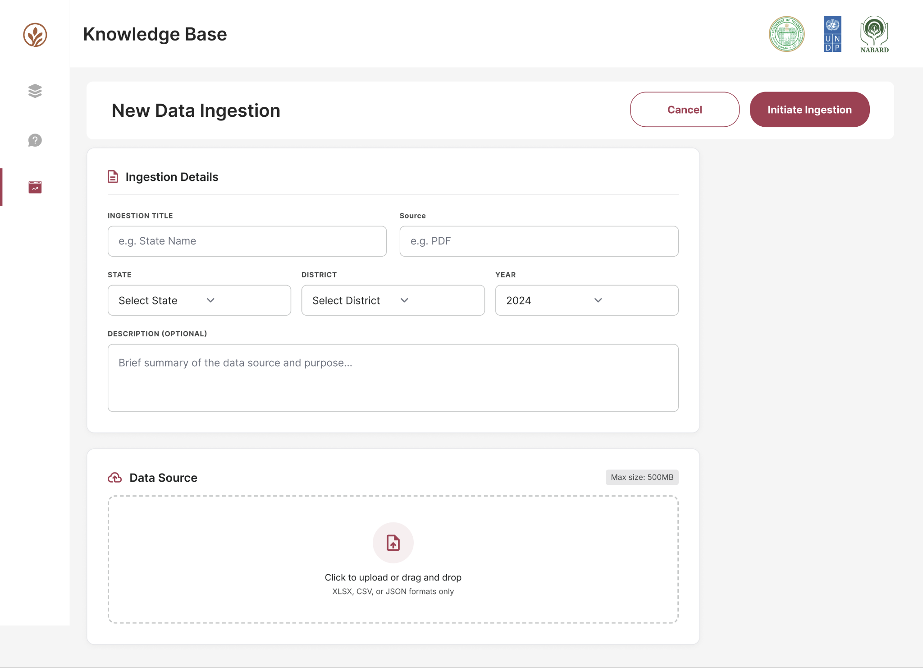Image resolution: width=923 pixels, height=668 pixels.
Task: Focus the Source input field
Action: pyautogui.click(x=539, y=241)
